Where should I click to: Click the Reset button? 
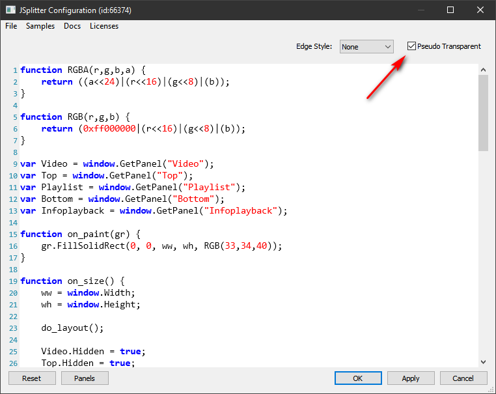pos(31,378)
